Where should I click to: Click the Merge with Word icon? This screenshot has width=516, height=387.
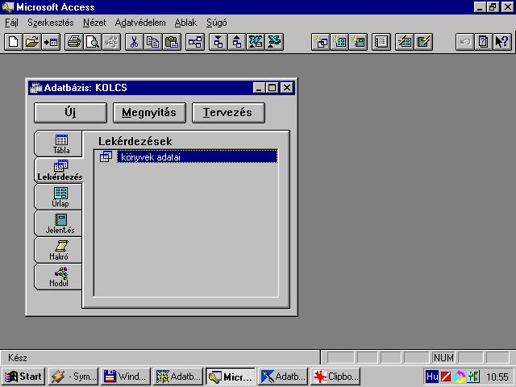click(256, 42)
